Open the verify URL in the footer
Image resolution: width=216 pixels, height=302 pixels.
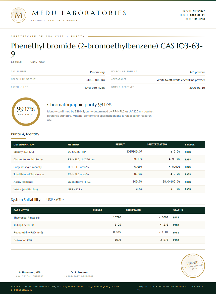(x=66, y=288)
